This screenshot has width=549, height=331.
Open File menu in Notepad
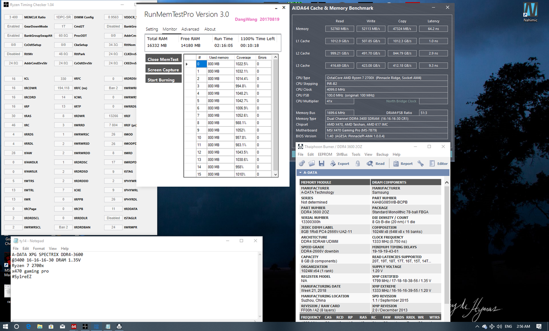pos(15,249)
